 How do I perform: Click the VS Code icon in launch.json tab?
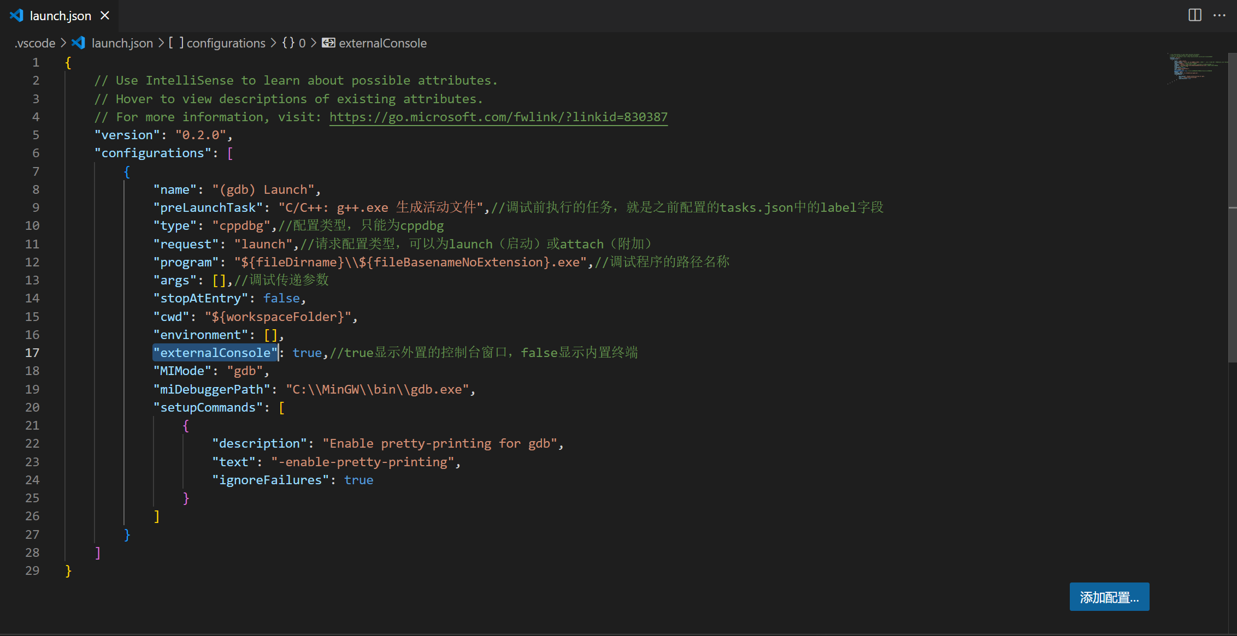tap(16, 16)
